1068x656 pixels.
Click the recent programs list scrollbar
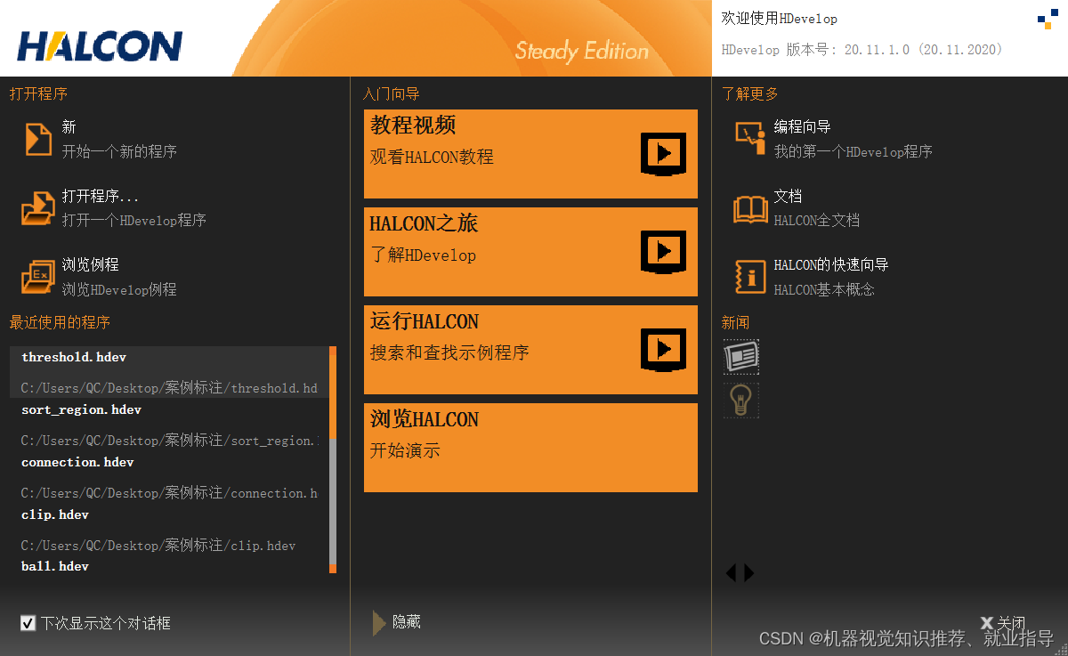pyautogui.click(x=333, y=460)
